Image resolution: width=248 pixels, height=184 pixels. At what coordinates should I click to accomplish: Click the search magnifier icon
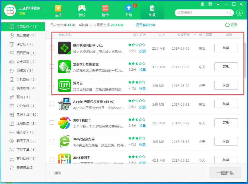point(229,13)
